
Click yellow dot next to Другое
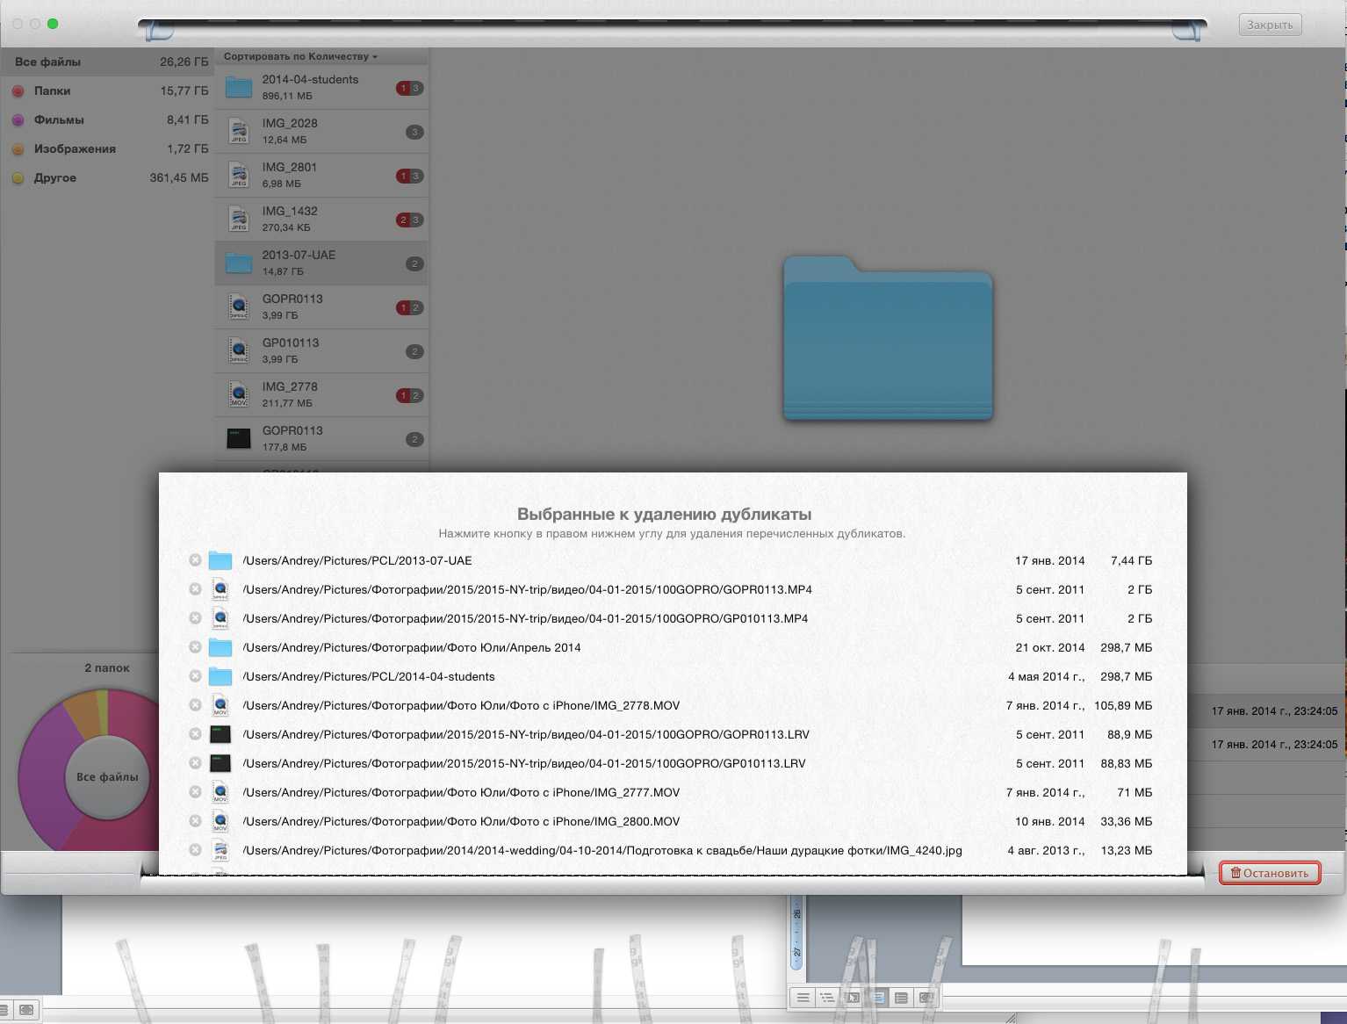click(x=18, y=178)
